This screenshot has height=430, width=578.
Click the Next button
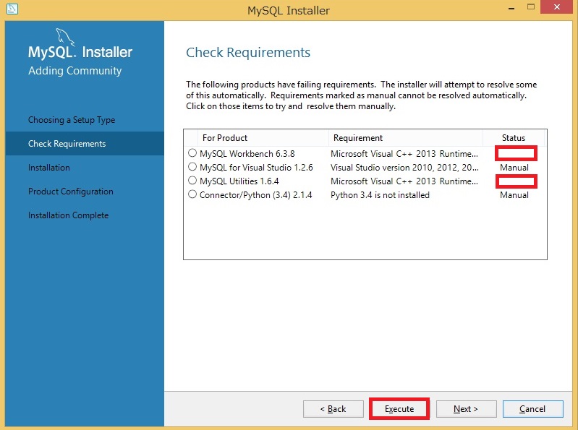click(x=466, y=408)
